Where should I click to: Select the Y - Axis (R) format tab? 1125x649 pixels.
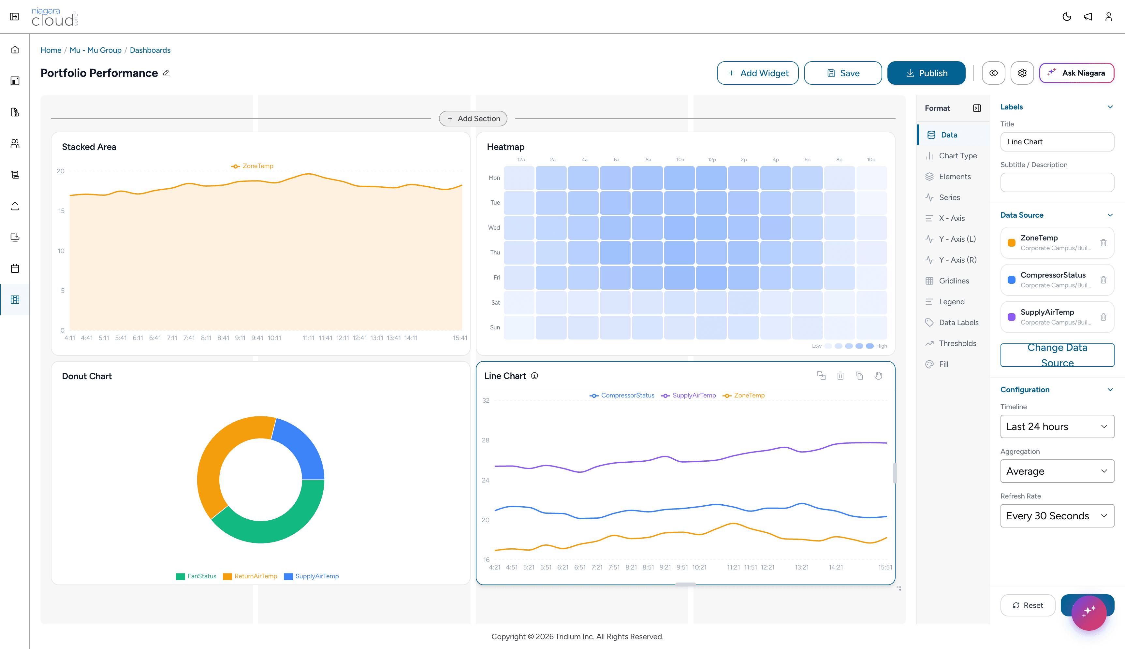point(953,260)
